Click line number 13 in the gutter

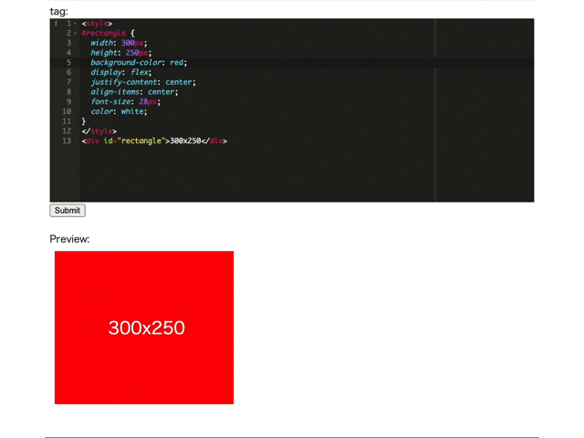[x=67, y=141]
